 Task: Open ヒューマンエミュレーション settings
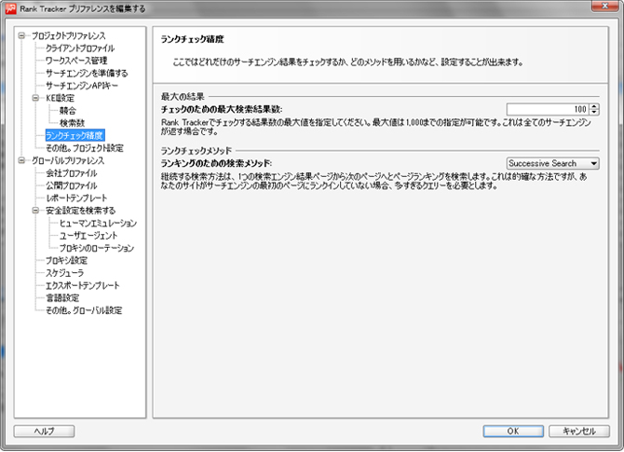point(98,223)
